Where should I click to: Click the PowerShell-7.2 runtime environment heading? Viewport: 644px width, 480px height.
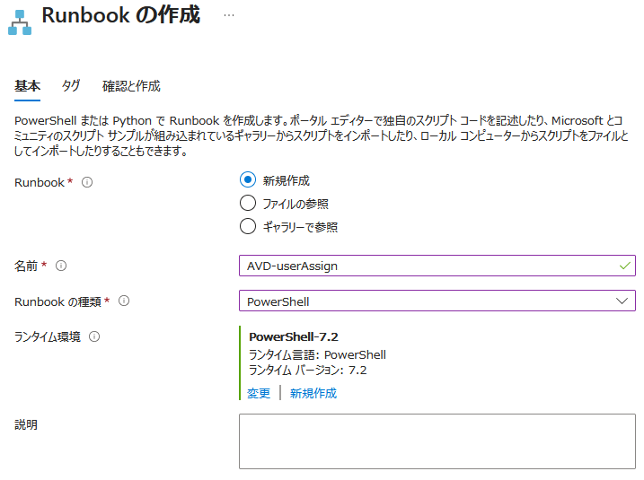click(x=294, y=336)
